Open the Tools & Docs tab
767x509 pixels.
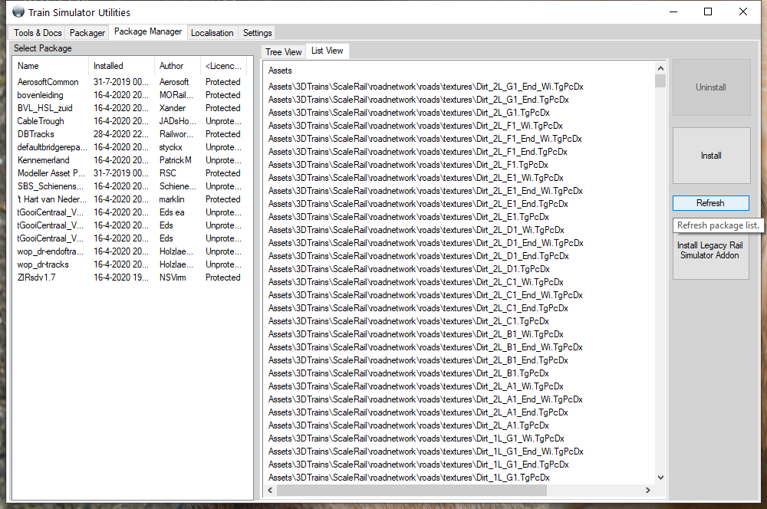(x=38, y=33)
